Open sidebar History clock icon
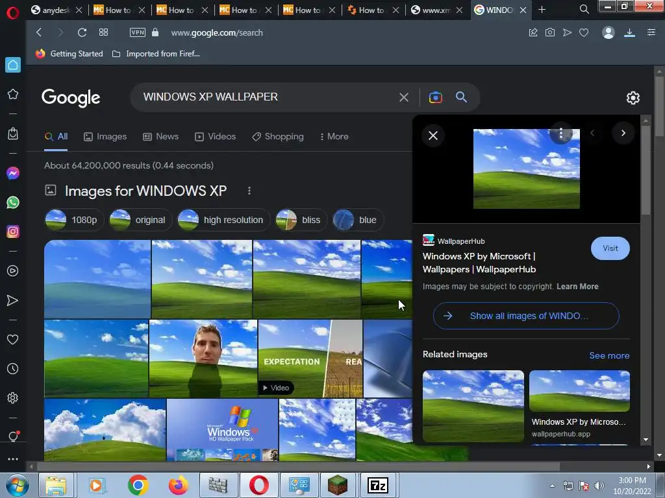The width and height of the screenshot is (665, 498). pyautogui.click(x=13, y=369)
